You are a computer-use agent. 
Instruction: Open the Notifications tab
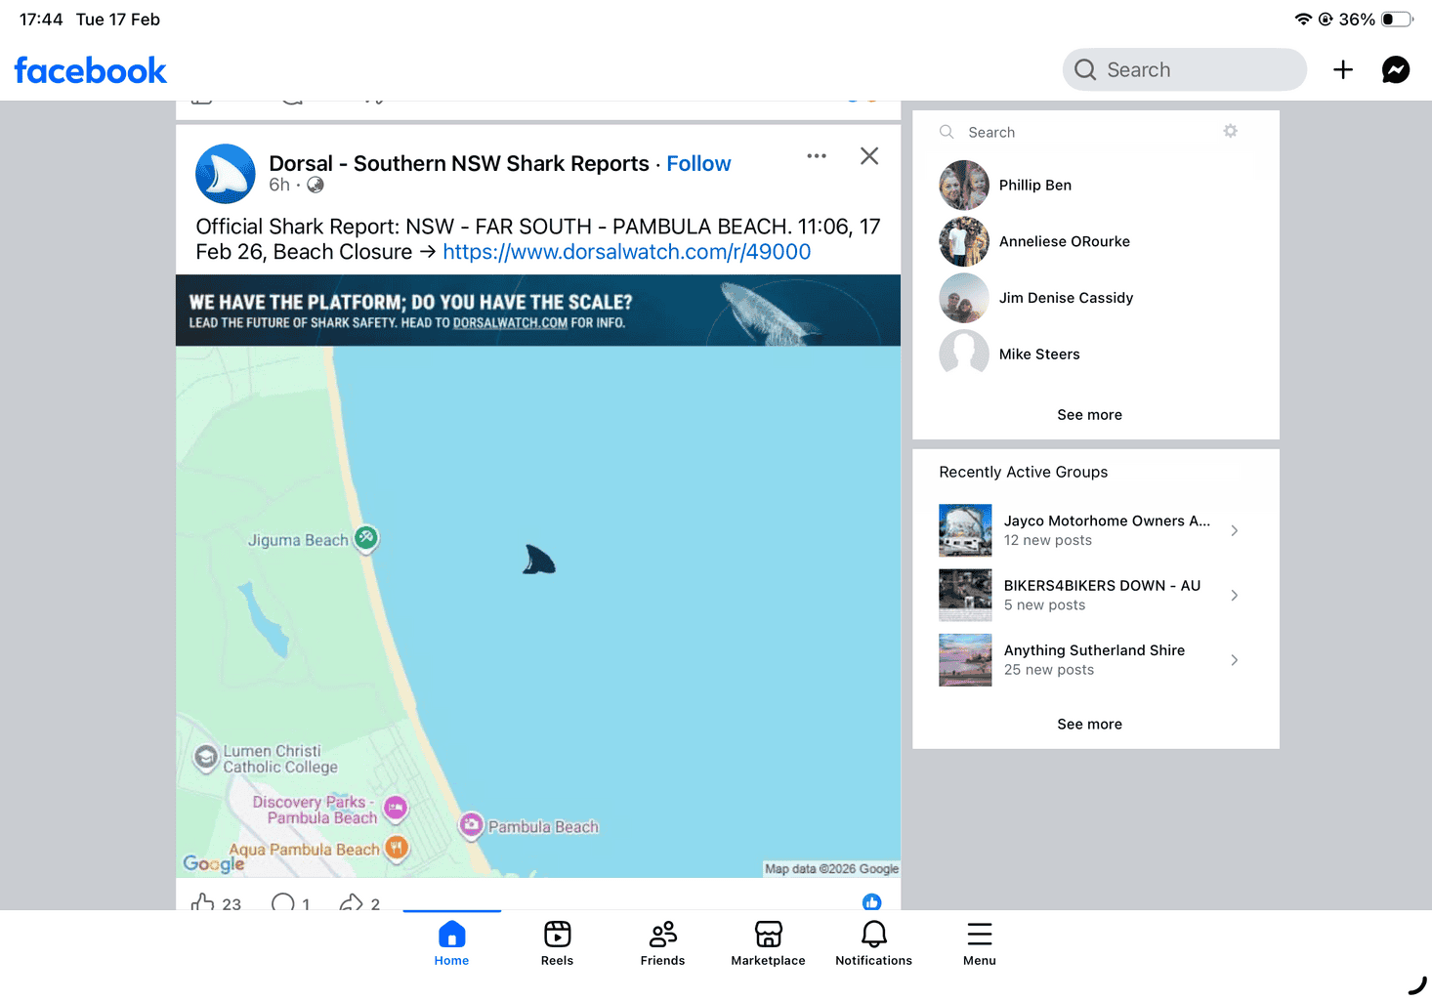[x=873, y=942]
